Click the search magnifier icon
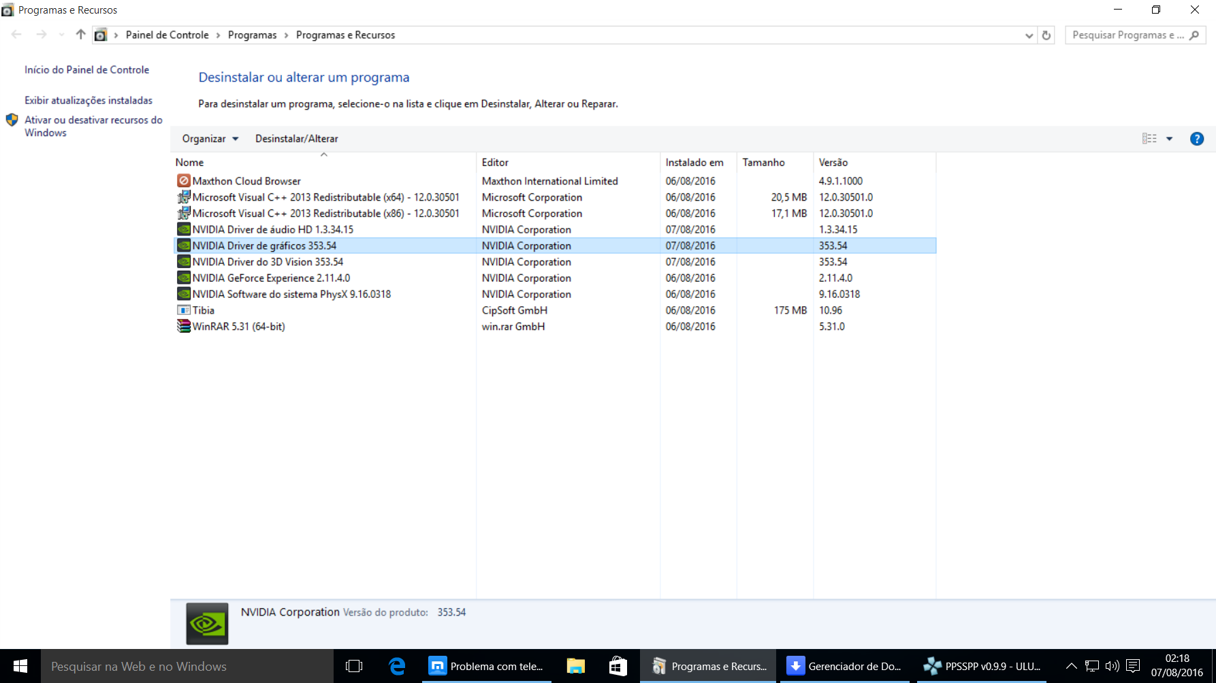Screen dimensions: 1216x683 1194,35
